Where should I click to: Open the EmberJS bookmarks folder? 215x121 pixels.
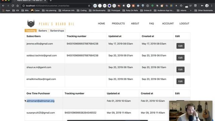(x=146, y=10)
